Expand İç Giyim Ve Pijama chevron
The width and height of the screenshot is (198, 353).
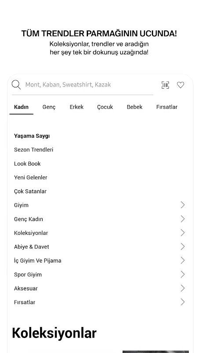point(183,260)
